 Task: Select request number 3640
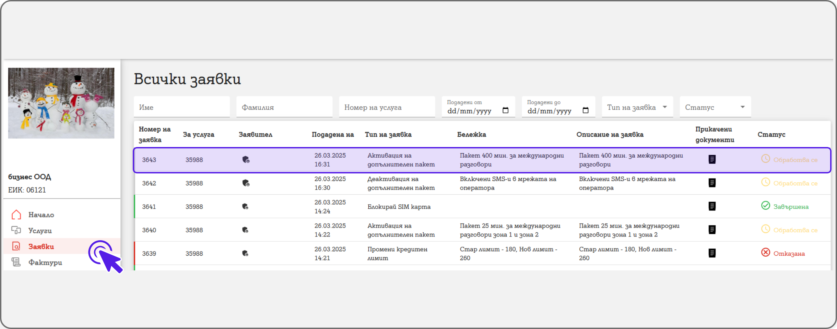click(149, 230)
